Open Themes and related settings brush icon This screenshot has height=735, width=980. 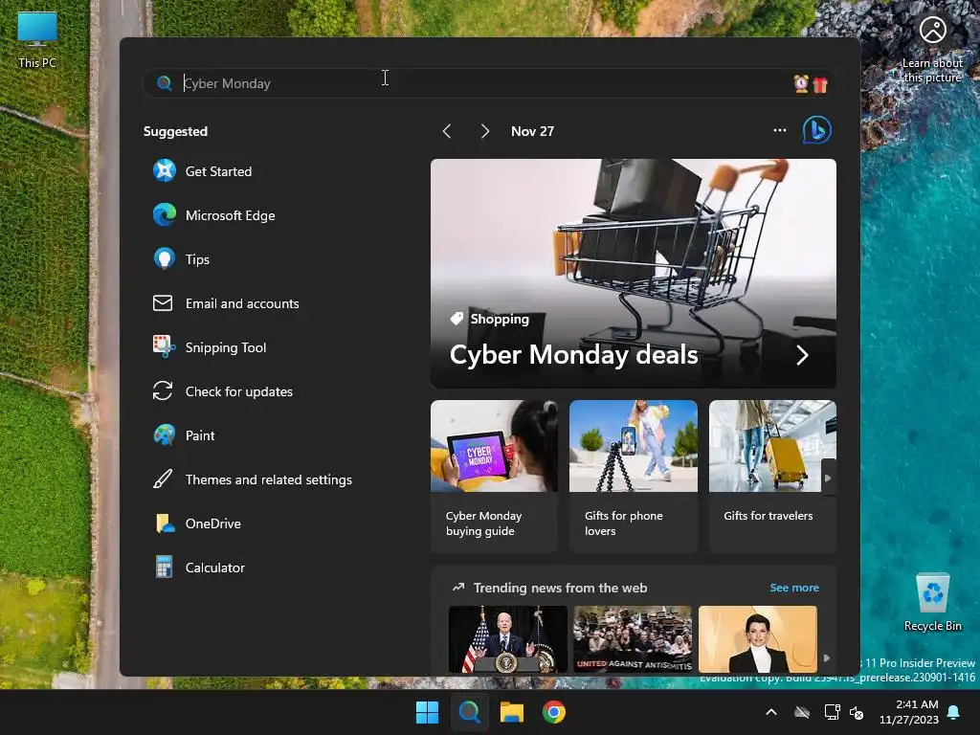pos(163,479)
